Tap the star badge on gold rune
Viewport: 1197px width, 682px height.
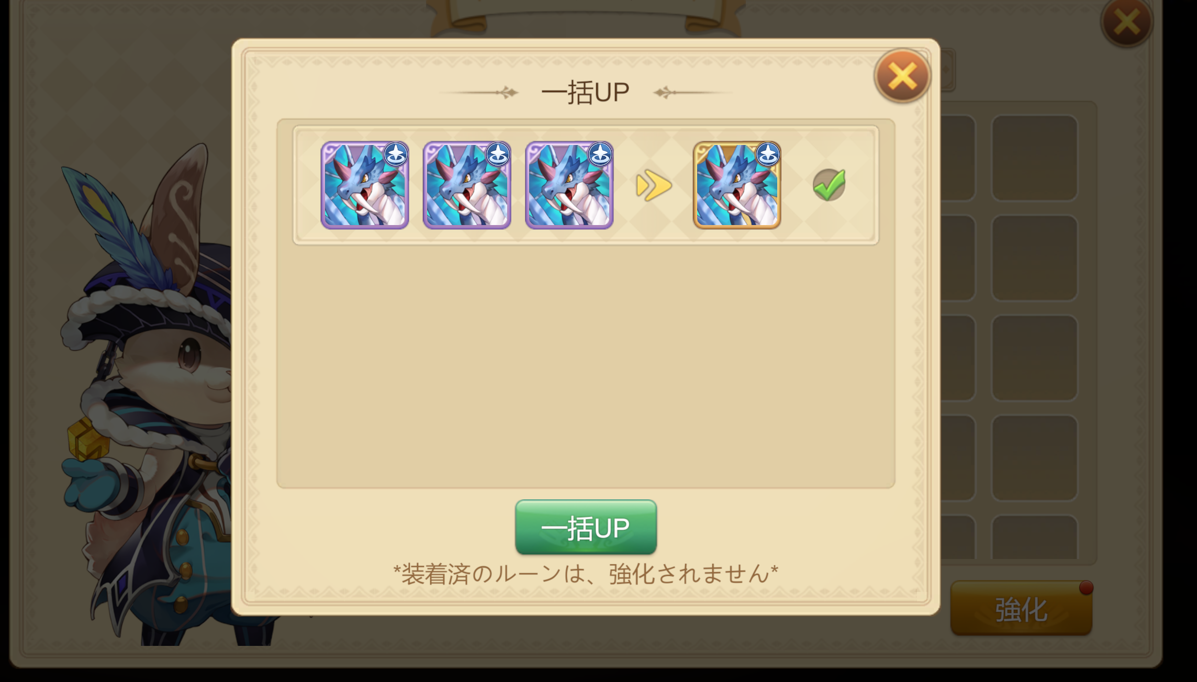tap(768, 154)
